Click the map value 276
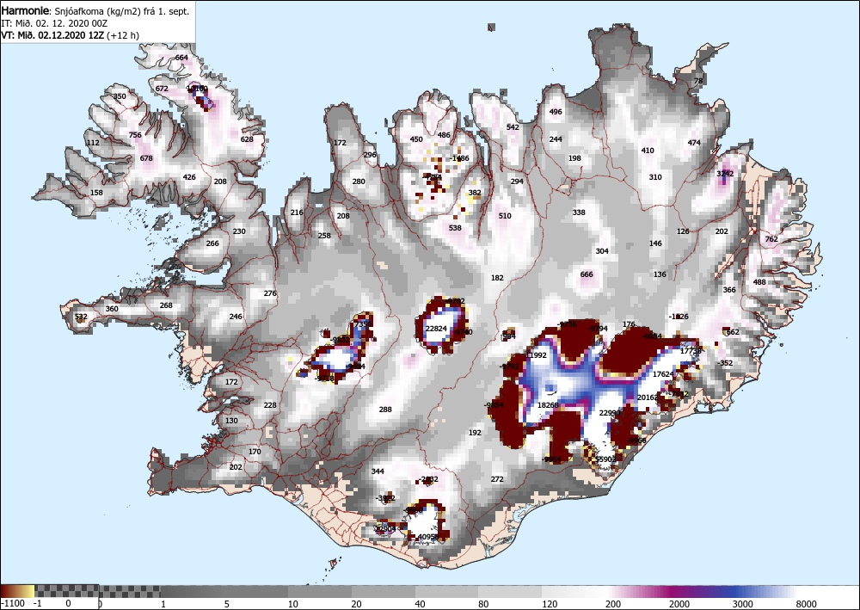The image size is (860, 610). click(x=270, y=293)
